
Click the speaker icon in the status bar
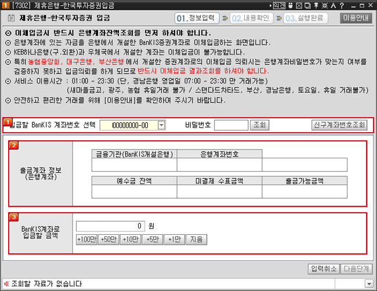click(x=7, y=284)
